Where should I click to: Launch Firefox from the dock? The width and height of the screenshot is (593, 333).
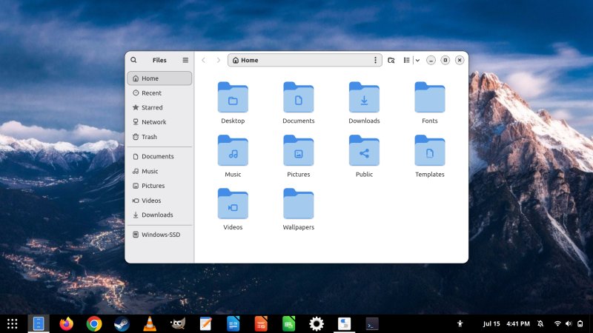(x=67, y=323)
